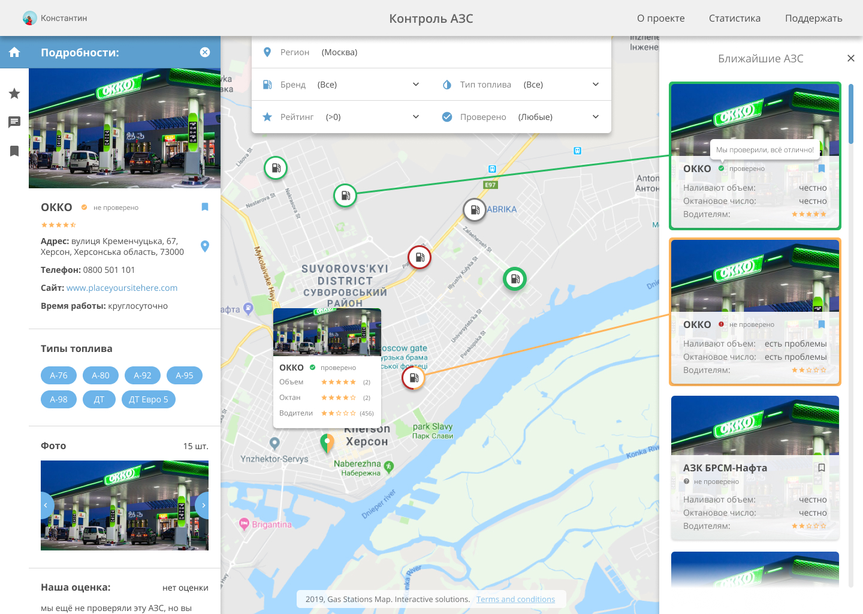Click the Ynzhektor-Servys map pin
This screenshot has width=863, height=614.
[274, 444]
